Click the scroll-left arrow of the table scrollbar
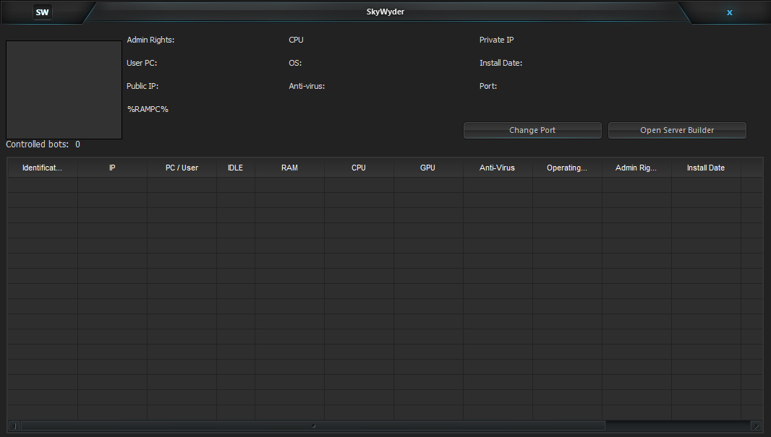 coord(14,426)
